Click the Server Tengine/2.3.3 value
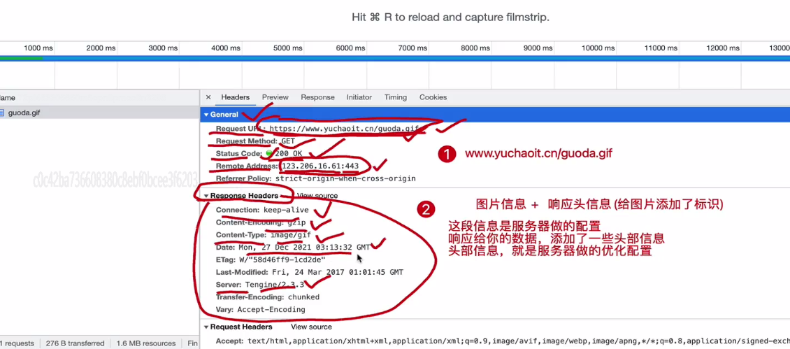790x349 pixels. [275, 285]
